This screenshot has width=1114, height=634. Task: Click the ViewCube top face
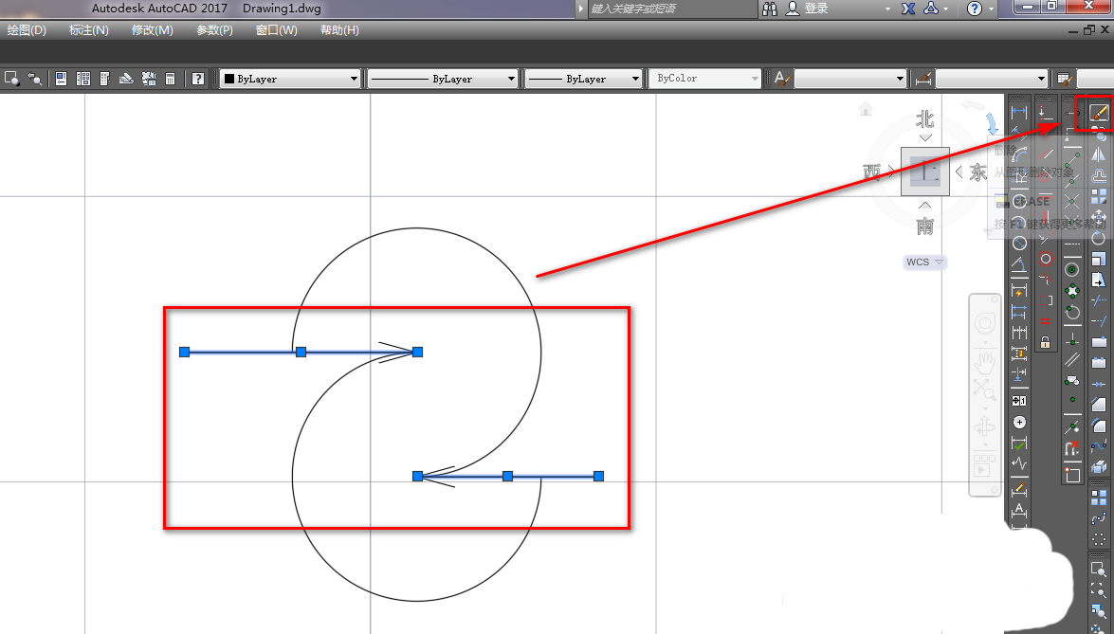(x=925, y=172)
